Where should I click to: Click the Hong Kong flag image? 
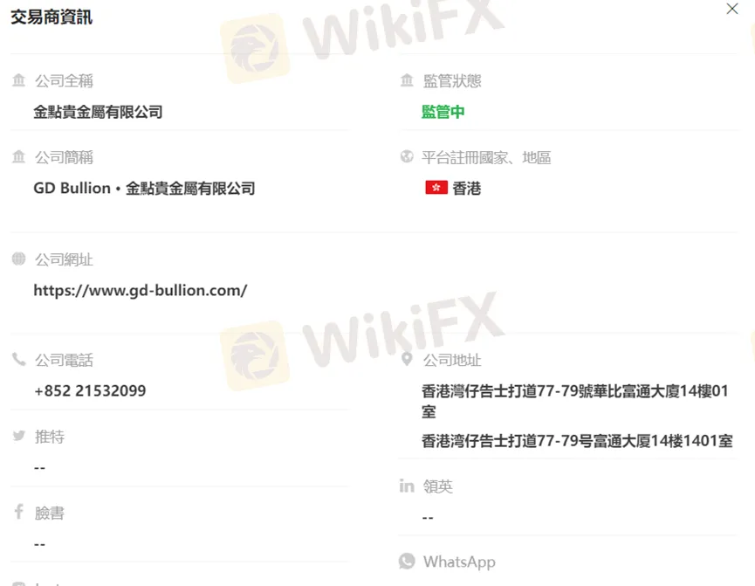pyautogui.click(x=436, y=188)
